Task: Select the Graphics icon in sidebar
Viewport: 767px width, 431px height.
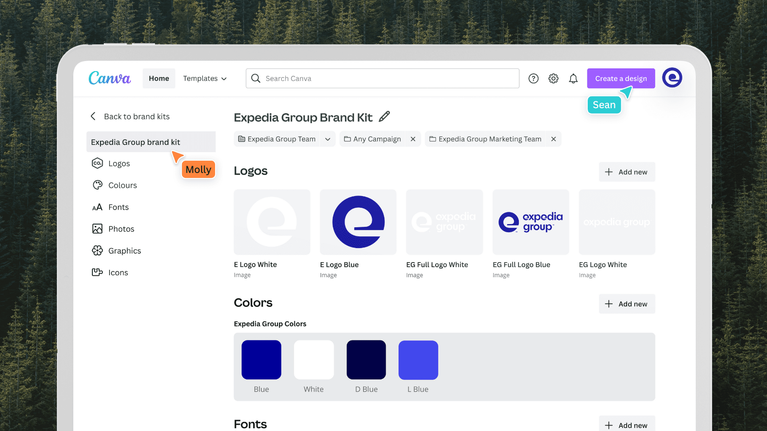Action: point(98,250)
